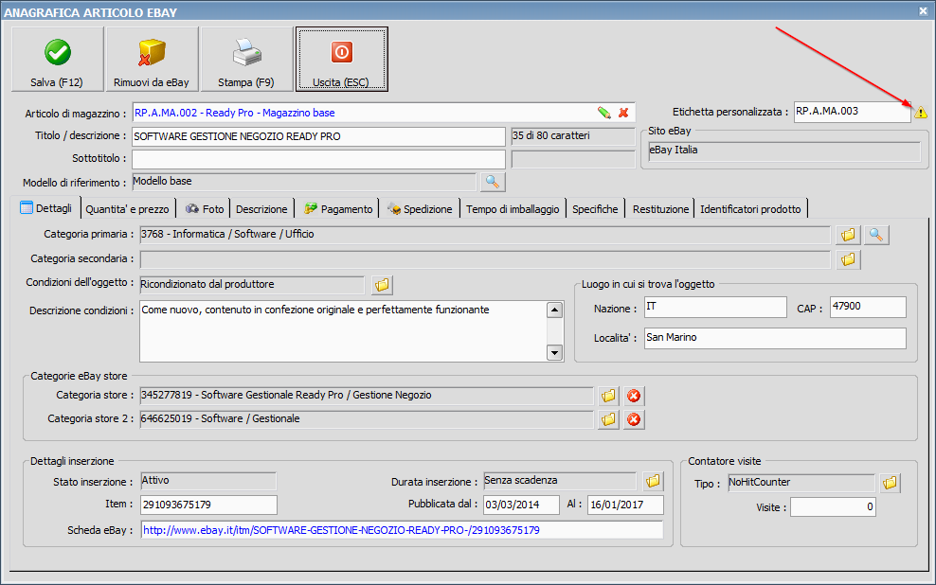Show the Identificatori prodotto tab
Screen dimensions: 936x585
[750, 209]
